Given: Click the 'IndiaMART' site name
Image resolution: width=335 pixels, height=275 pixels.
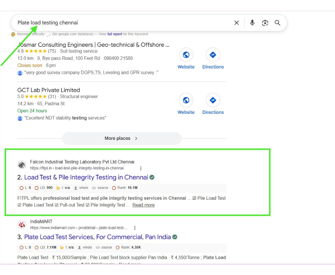Looking at the screenshot, I should (41, 221).
